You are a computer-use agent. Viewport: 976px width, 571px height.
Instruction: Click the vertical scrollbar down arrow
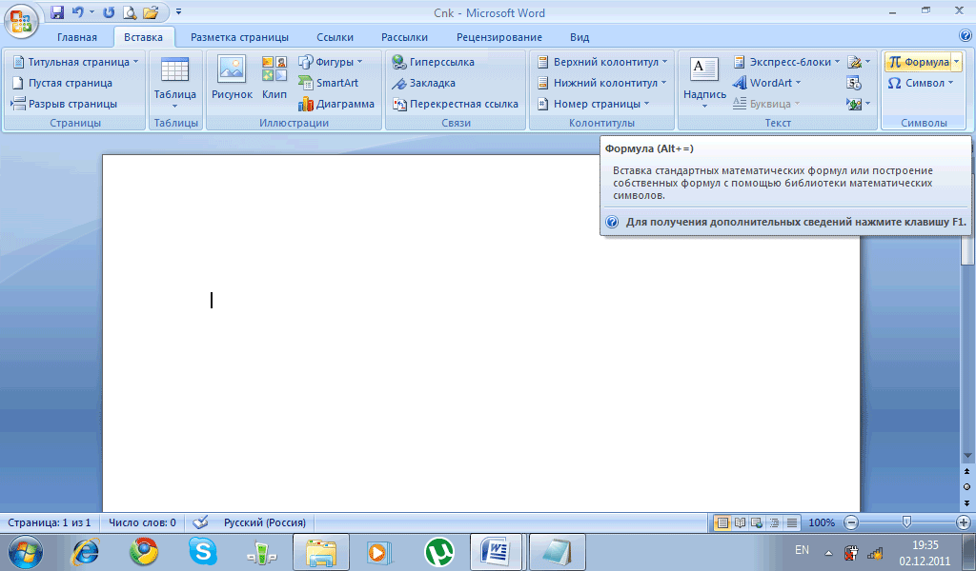966,456
